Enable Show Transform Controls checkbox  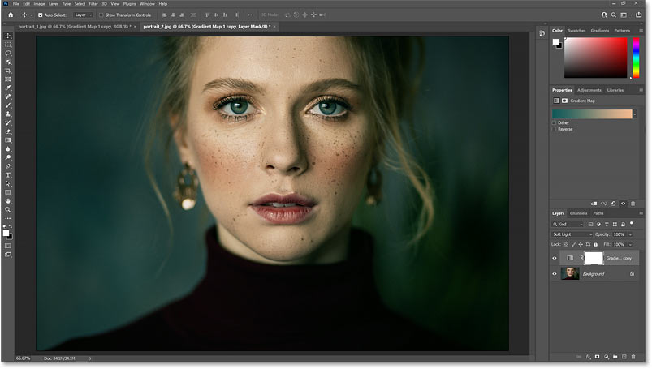point(101,15)
